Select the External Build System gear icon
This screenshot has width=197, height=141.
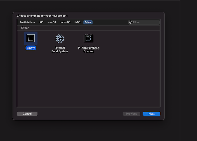pos(60,39)
